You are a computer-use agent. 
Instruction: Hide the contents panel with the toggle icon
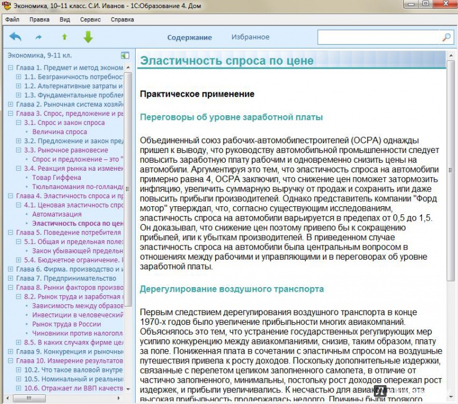point(125,55)
